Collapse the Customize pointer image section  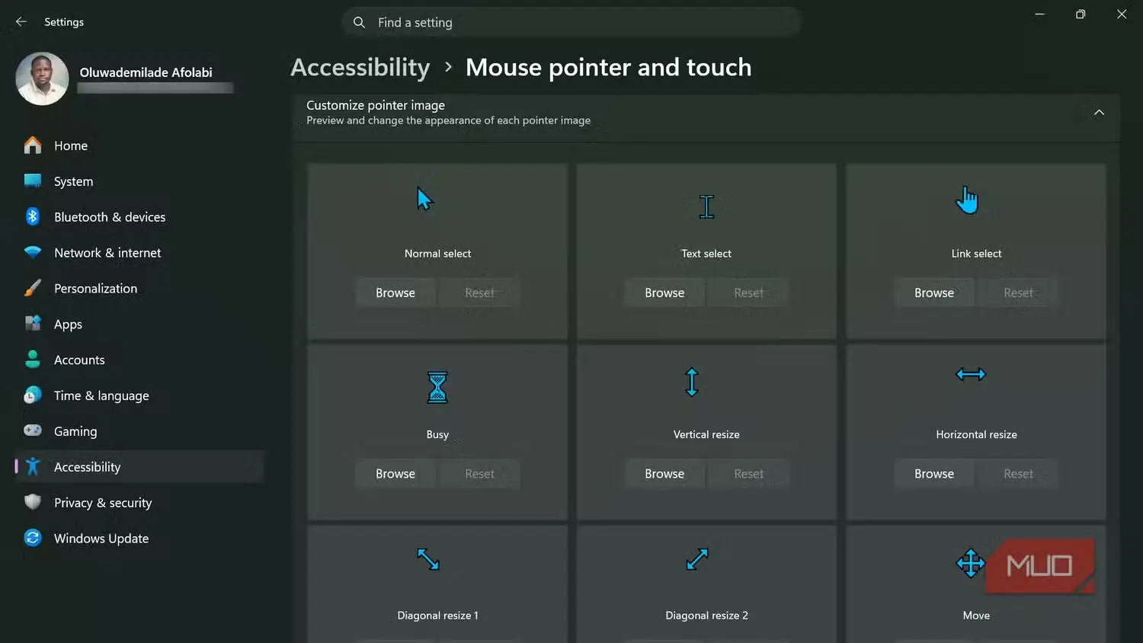pos(1099,113)
